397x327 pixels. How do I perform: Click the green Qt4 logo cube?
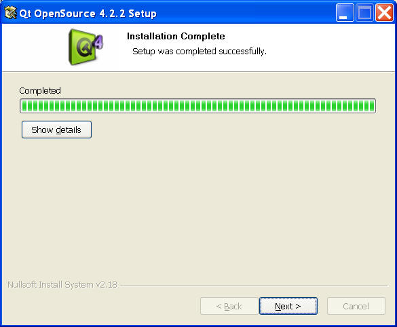pos(86,47)
